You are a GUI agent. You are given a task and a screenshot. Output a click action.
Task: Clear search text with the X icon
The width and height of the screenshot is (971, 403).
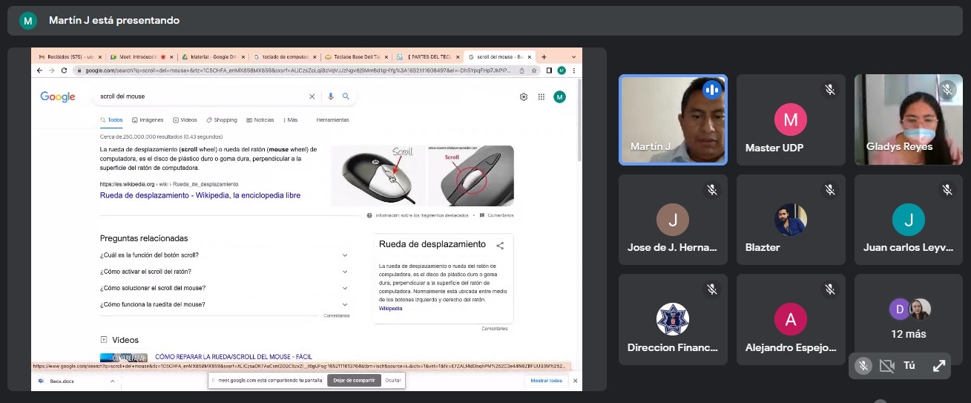(x=312, y=96)
